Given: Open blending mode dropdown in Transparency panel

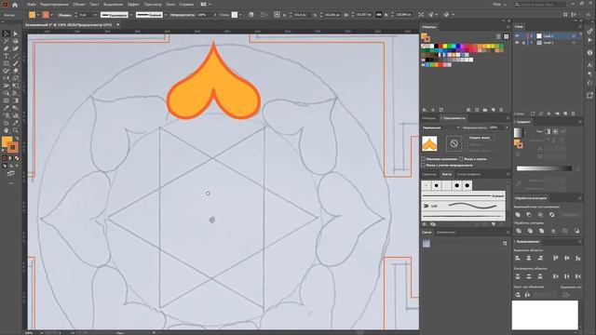Looking at the screenshot, I should point(440,127).
